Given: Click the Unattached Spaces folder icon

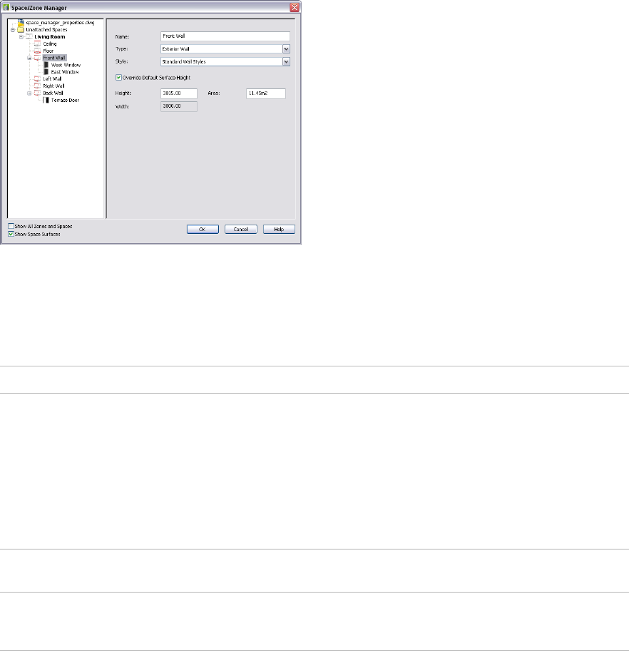Looking at the screenshot, I should [x=21, y=29].
